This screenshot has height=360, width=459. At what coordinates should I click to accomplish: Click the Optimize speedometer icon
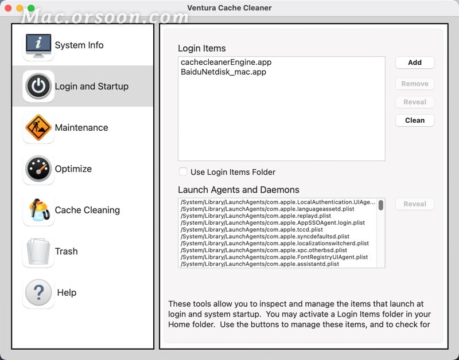point(37,169)
